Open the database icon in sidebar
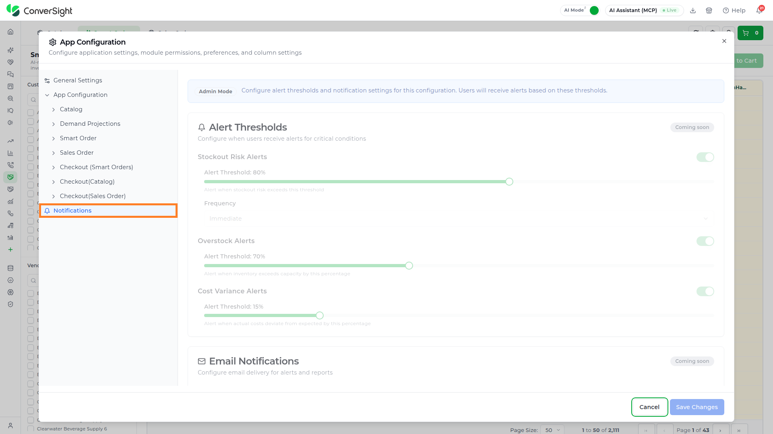The width and height of the screenshot is (773, 434). pos(10,268)
